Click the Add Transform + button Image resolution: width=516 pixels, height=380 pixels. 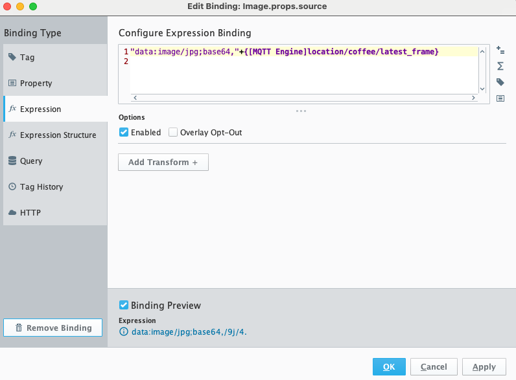(x=163, y=162)
